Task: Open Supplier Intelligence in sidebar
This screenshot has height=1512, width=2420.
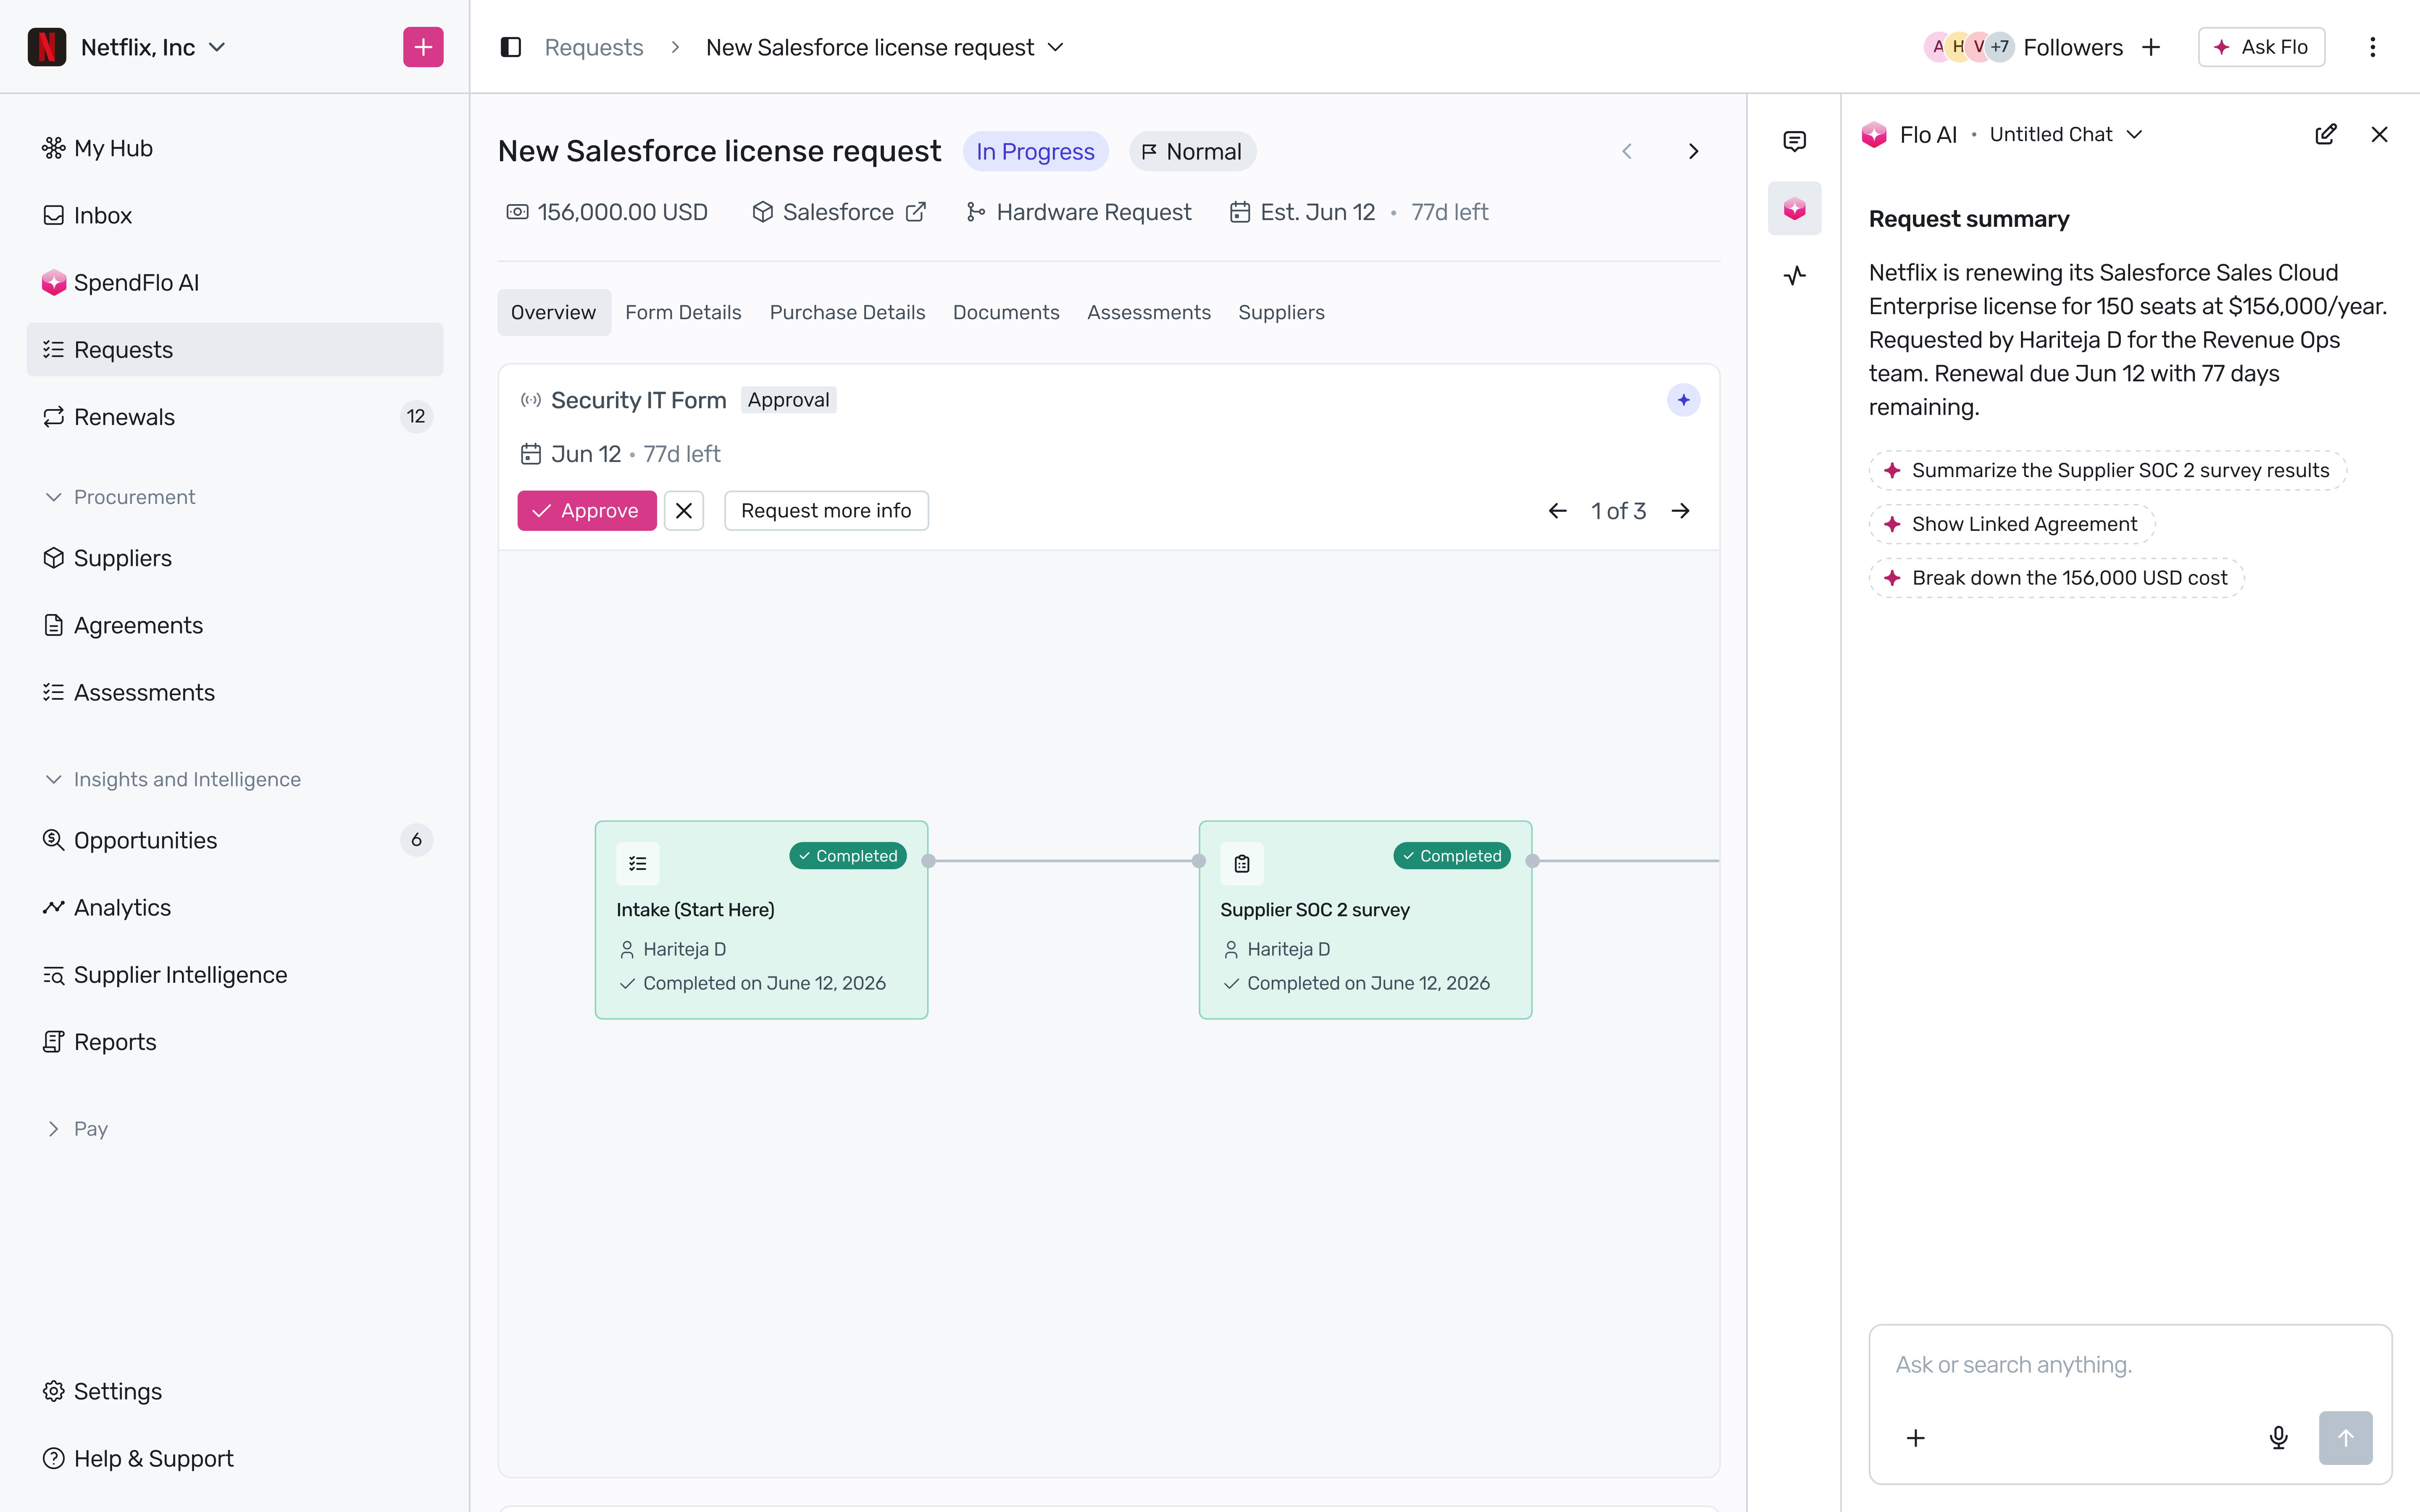Action: tap(235, 974)
